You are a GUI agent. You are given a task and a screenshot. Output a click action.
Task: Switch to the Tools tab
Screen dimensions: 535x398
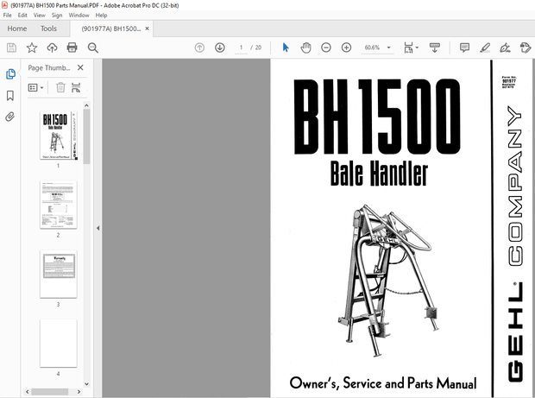tap(48, 28)
